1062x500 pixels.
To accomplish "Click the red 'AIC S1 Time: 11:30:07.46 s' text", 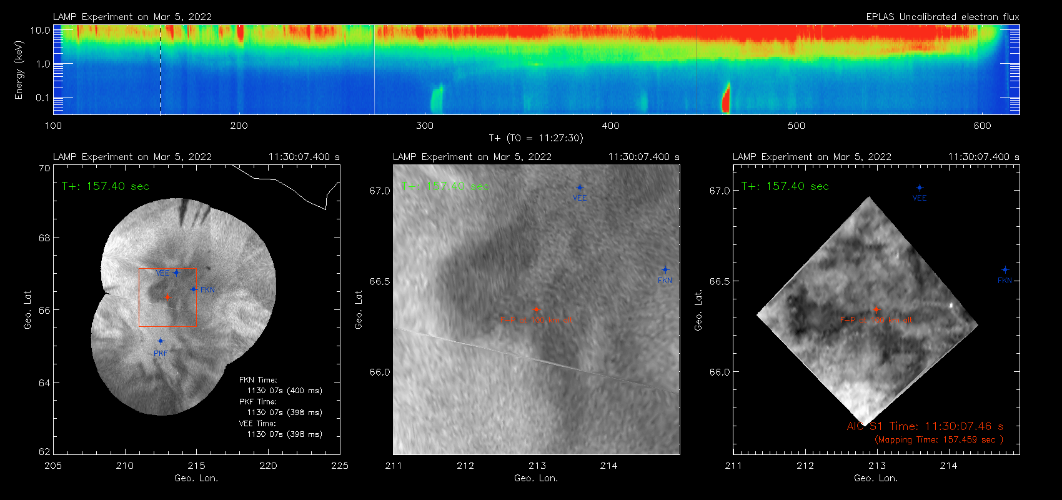I will [x=925, y=426].
